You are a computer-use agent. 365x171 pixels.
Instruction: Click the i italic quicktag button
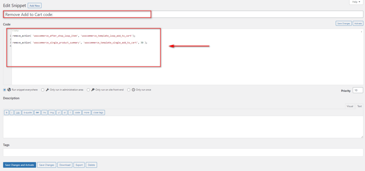pyautogui.click(x=12, y=113)
